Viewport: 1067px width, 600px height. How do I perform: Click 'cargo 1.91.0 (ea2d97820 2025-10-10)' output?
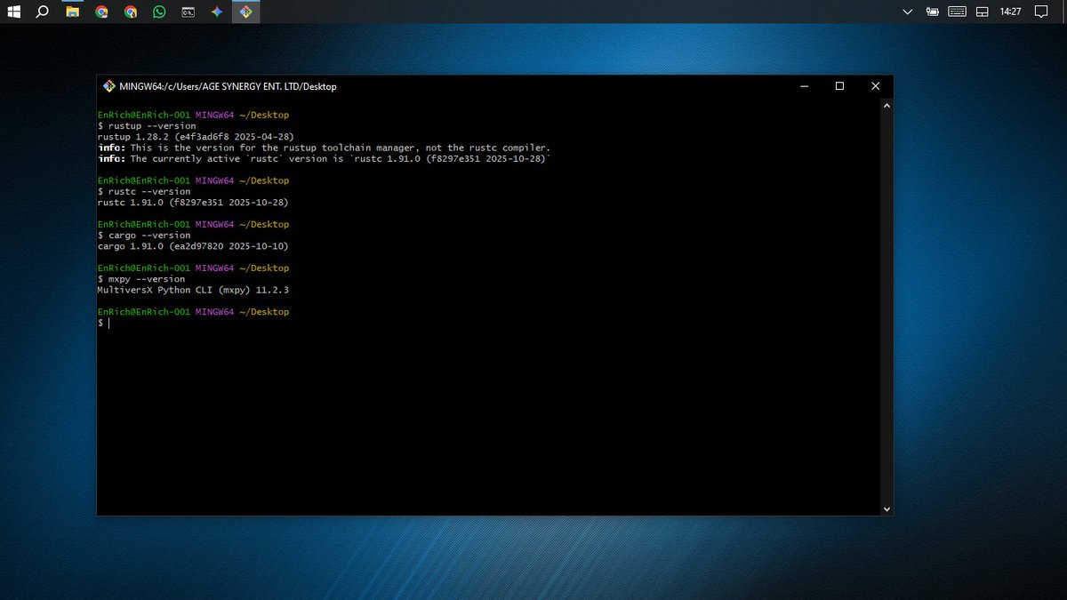pyautogui.click(x=193, y=245)
